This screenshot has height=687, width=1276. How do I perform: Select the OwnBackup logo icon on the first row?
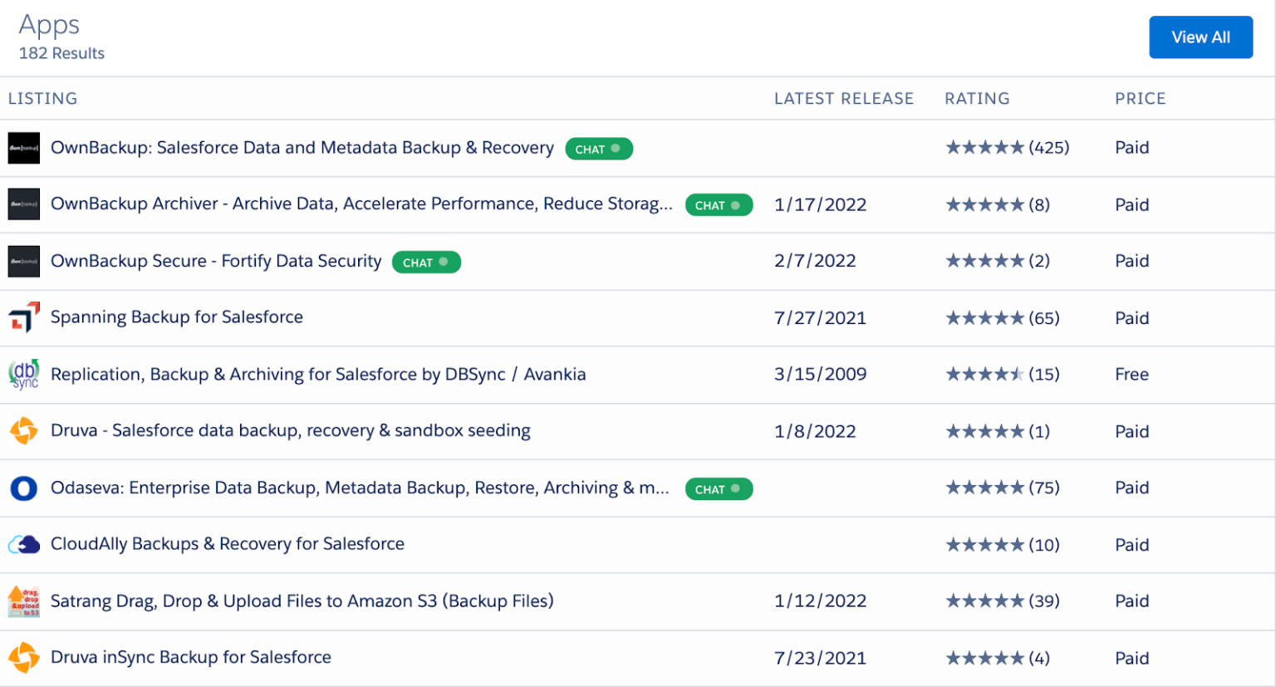click(23, 148)
